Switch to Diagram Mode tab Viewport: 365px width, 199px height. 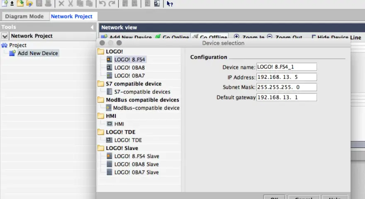coord(24,16)
